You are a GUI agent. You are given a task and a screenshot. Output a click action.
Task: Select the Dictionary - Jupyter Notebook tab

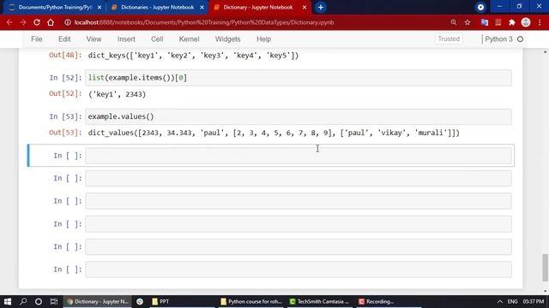(x=259, y=8)
